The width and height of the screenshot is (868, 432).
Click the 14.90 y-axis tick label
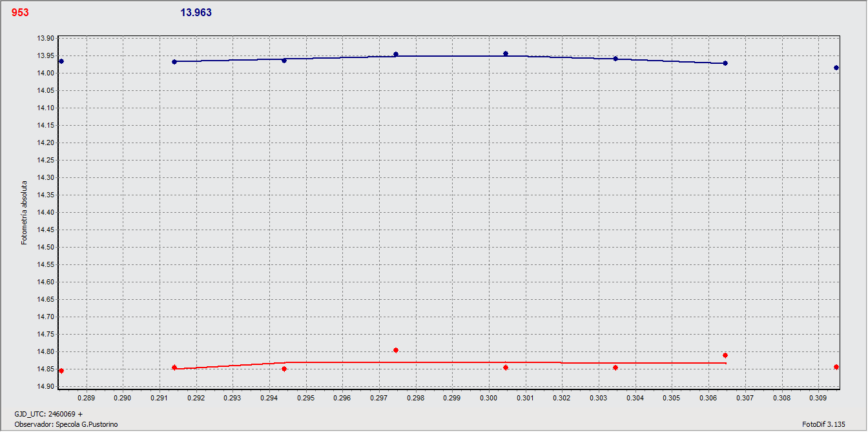(x=46, y=386)
